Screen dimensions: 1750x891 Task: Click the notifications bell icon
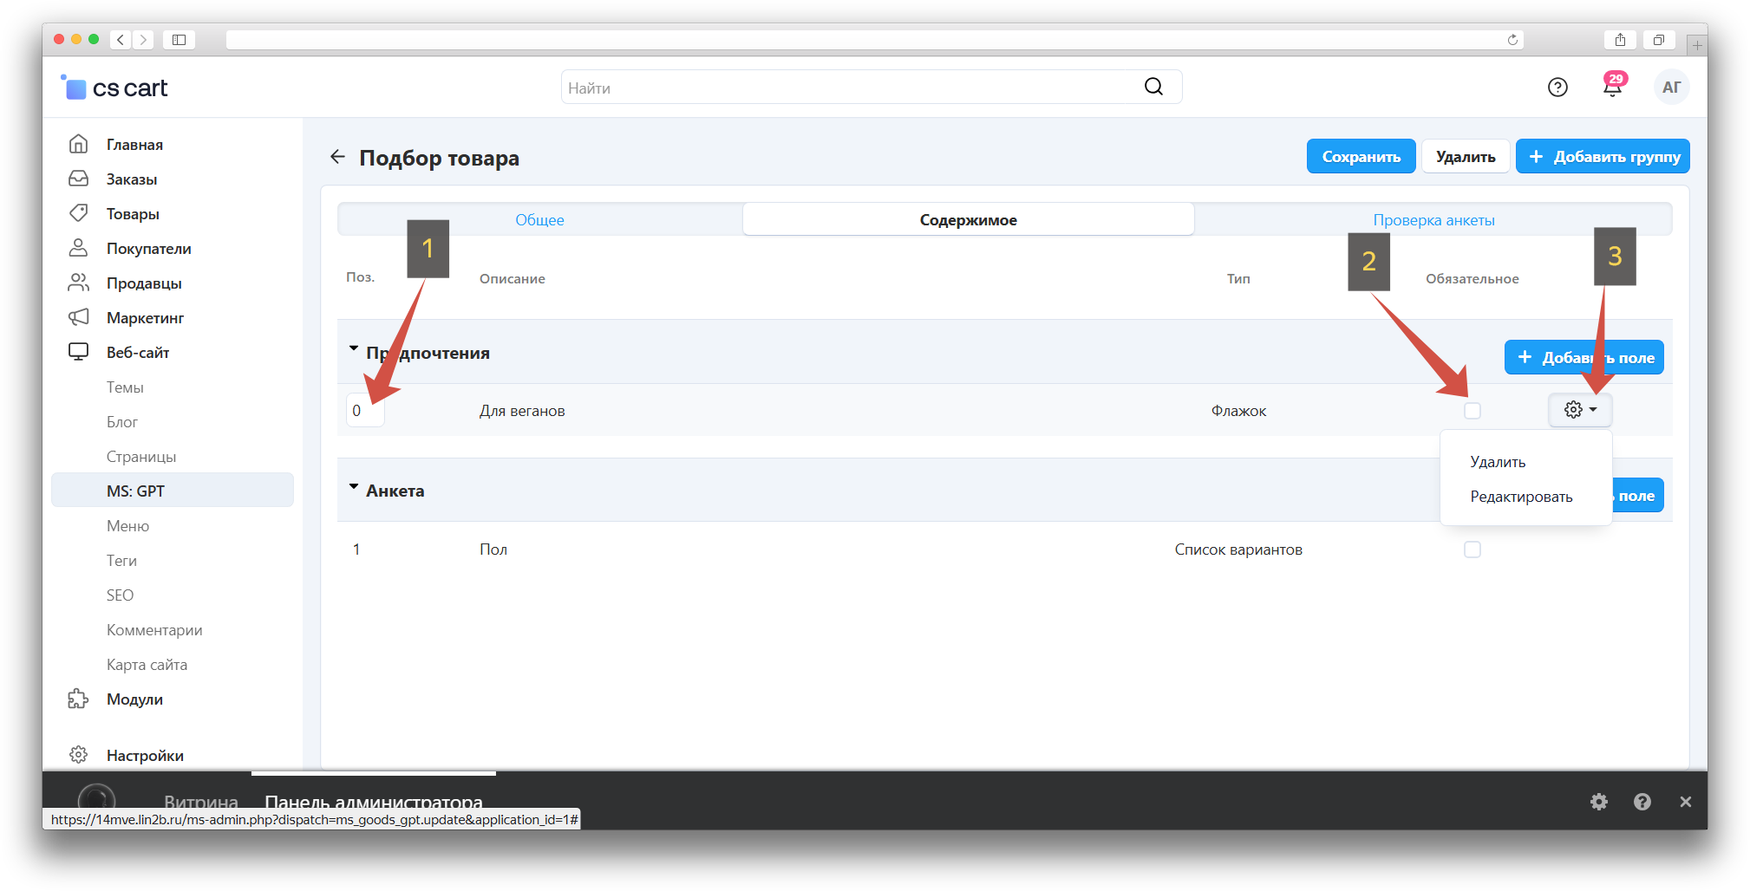1612,88
